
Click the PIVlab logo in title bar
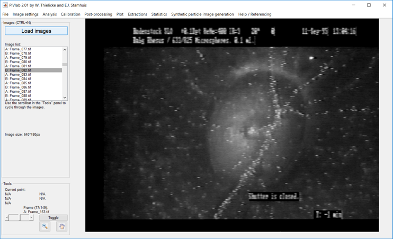pos(5,5)
